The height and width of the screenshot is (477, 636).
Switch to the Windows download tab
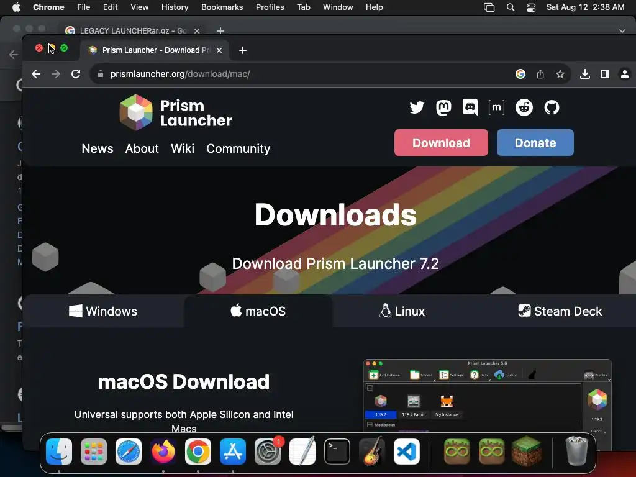pos(103,311)
